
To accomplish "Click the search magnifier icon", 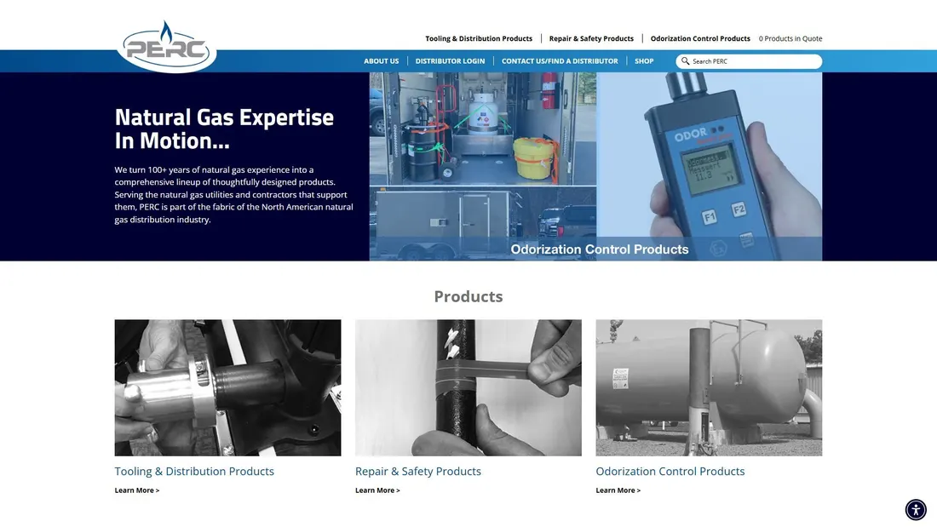I will coord(686,61).
